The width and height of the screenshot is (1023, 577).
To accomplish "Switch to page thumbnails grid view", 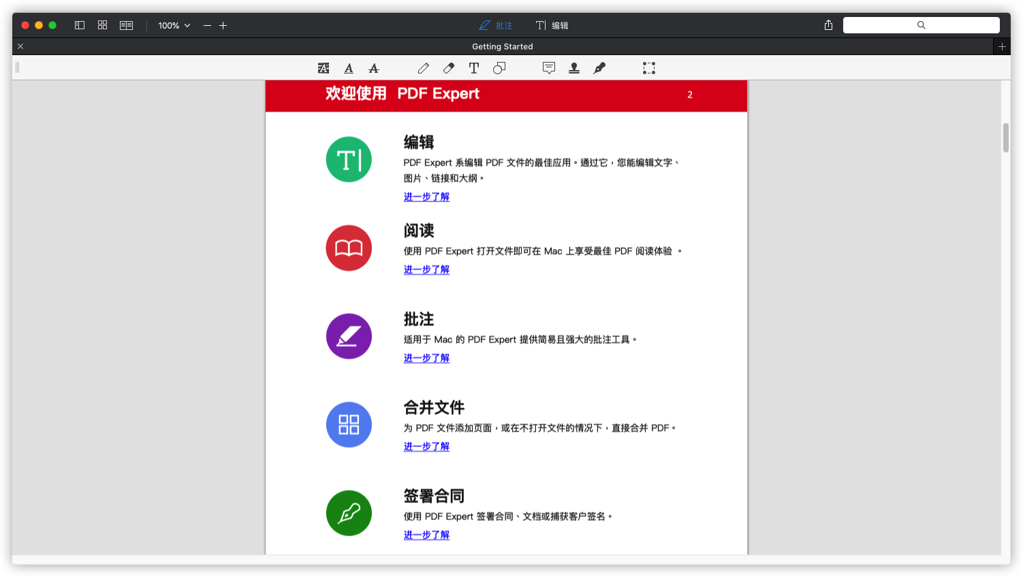I will (x=102, y=24).
